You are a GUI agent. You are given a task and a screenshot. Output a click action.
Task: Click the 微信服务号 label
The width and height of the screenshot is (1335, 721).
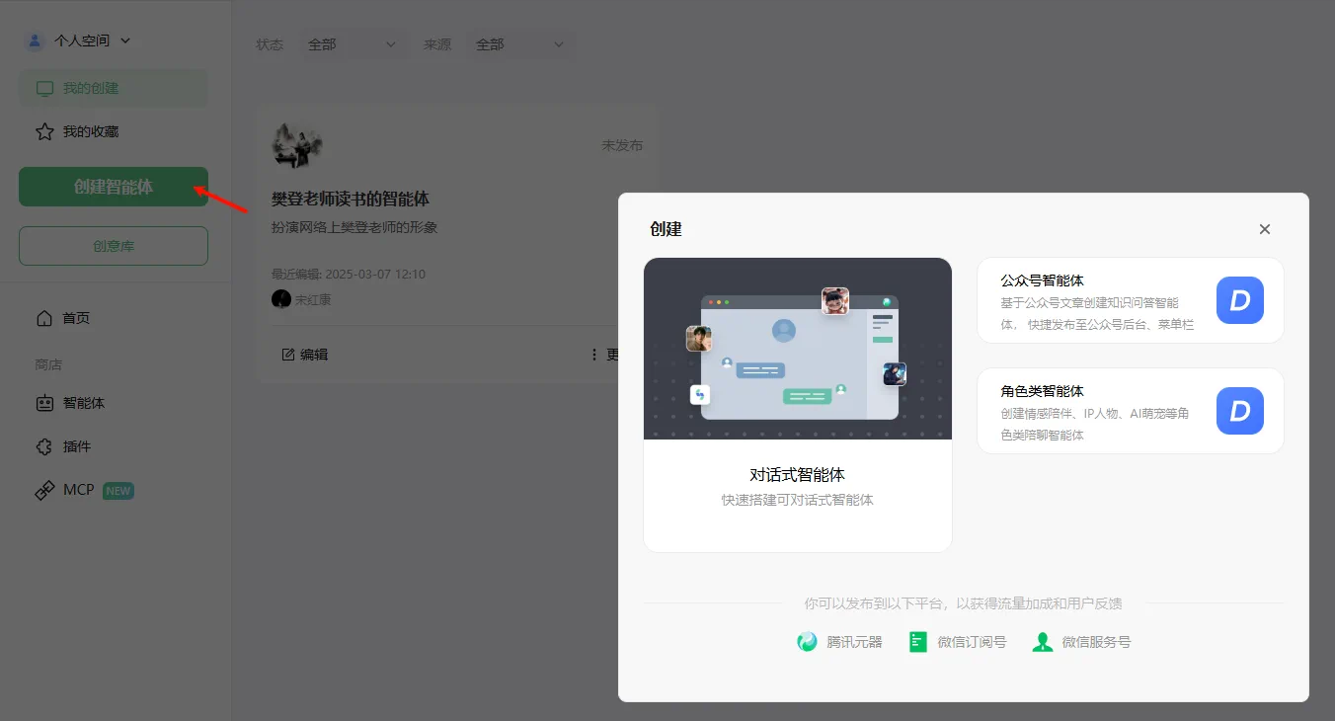coord(1096,642)
